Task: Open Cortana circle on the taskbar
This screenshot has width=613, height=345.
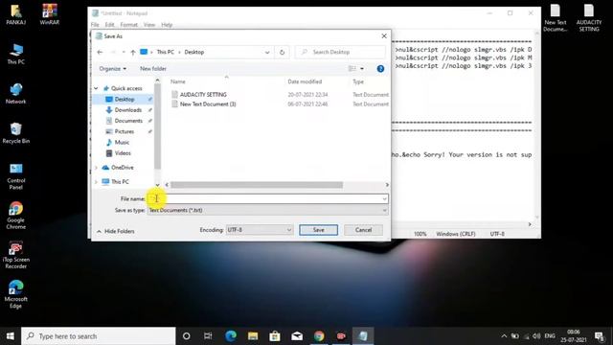Action: pos(187,336)
